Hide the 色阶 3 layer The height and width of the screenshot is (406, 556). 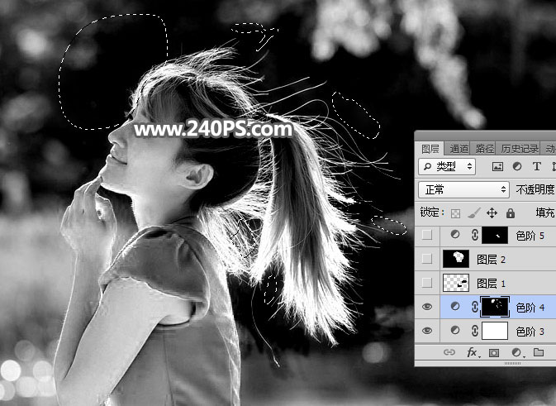tap(425, 331)
